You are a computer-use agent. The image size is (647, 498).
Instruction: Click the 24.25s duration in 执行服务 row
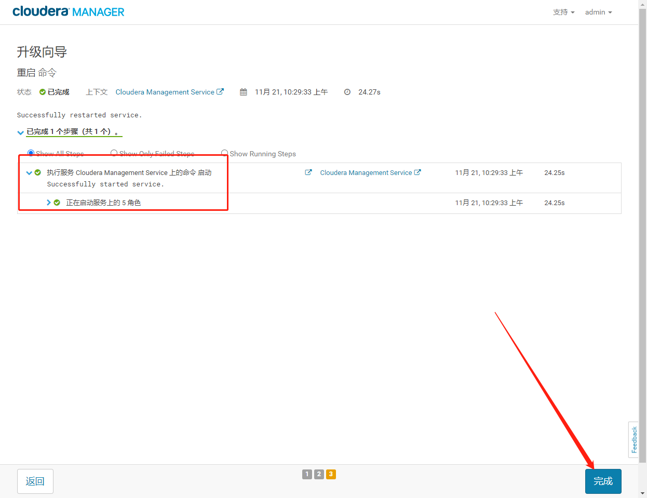point(554,172)
